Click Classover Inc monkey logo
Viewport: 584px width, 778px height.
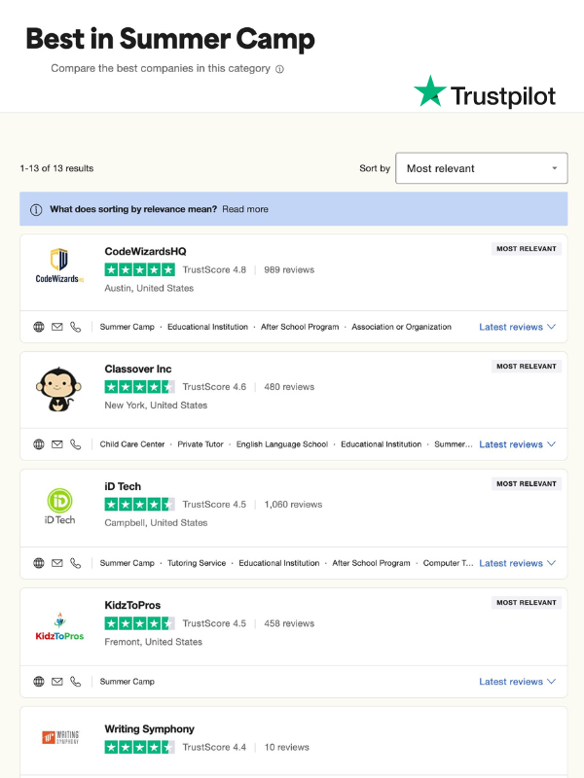(58, 390)
